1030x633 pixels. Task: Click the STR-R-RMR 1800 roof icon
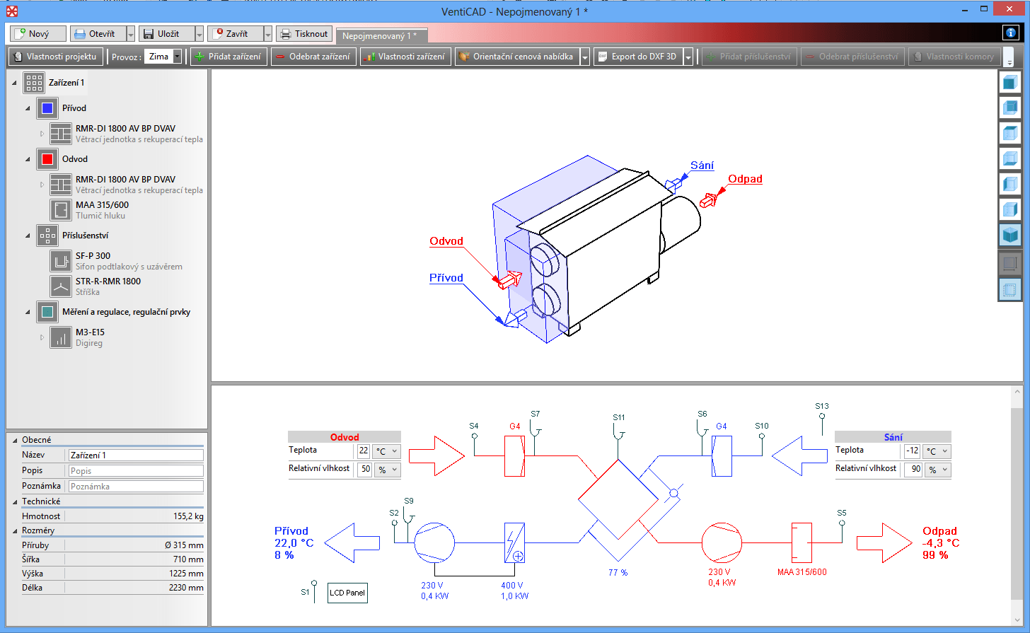[61, 286]
